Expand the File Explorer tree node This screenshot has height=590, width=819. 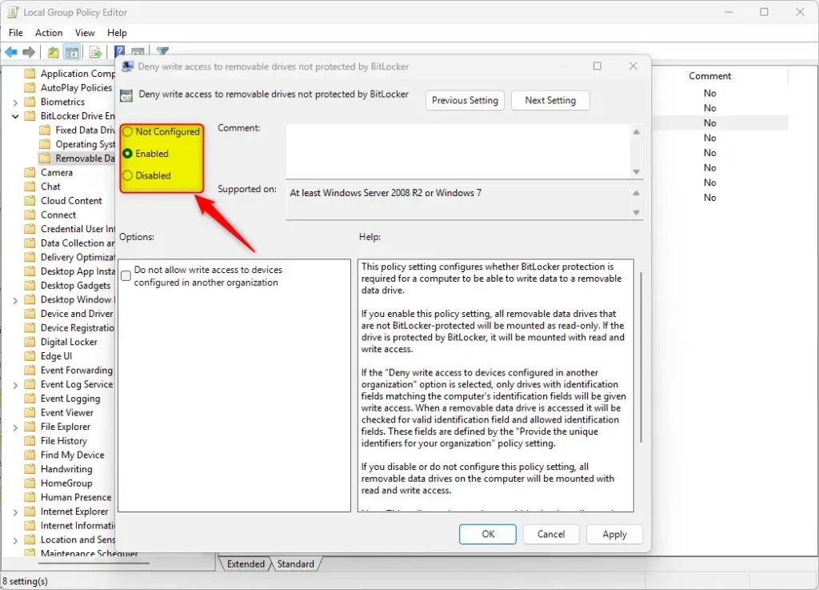click(x=15, y=427)
